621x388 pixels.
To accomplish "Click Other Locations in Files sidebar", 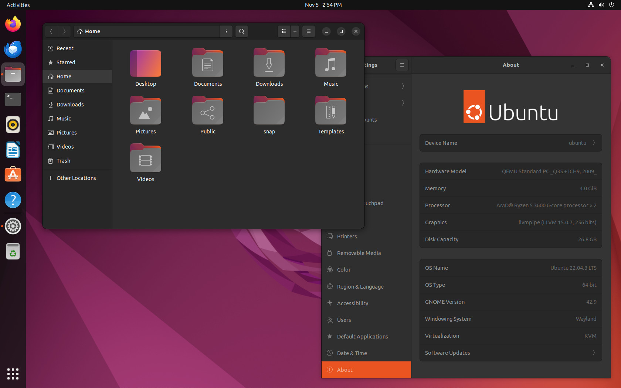I will click(76, 178).
